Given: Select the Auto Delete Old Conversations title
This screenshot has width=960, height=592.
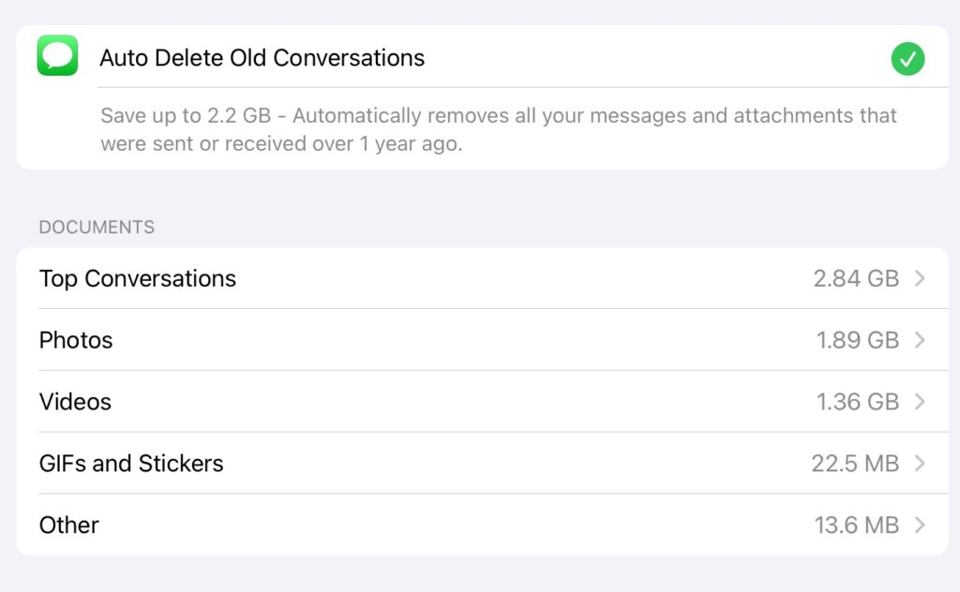Looking at the screenshot, I should tap(262, 58).
